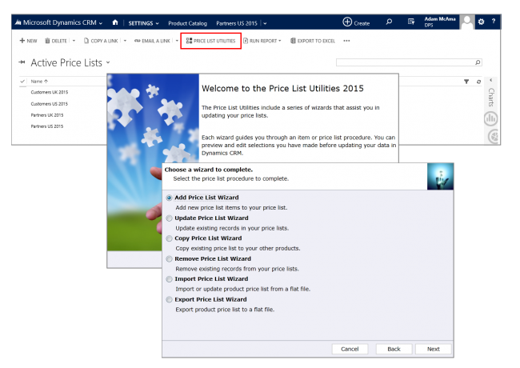Expand the dropdown after Partners US 2015
Screen dimensions: 520x368
[x=265, y=23]
